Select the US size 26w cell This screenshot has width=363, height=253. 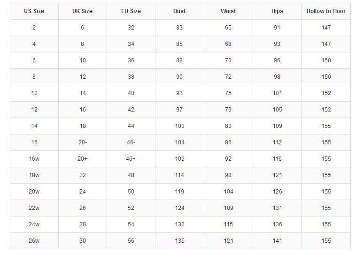(34, 241)
